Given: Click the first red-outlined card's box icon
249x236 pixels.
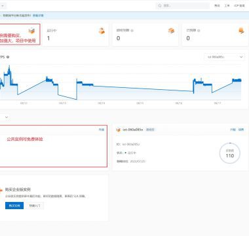Looking at the screenshot, I should tap(31, 31).
